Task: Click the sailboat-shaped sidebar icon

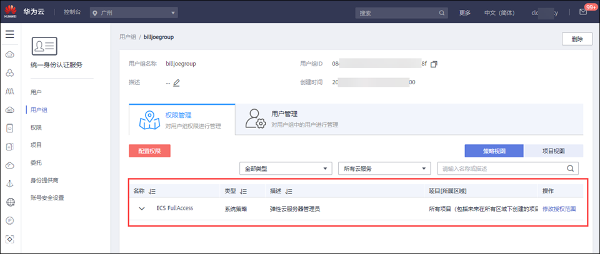Action: 10,183
